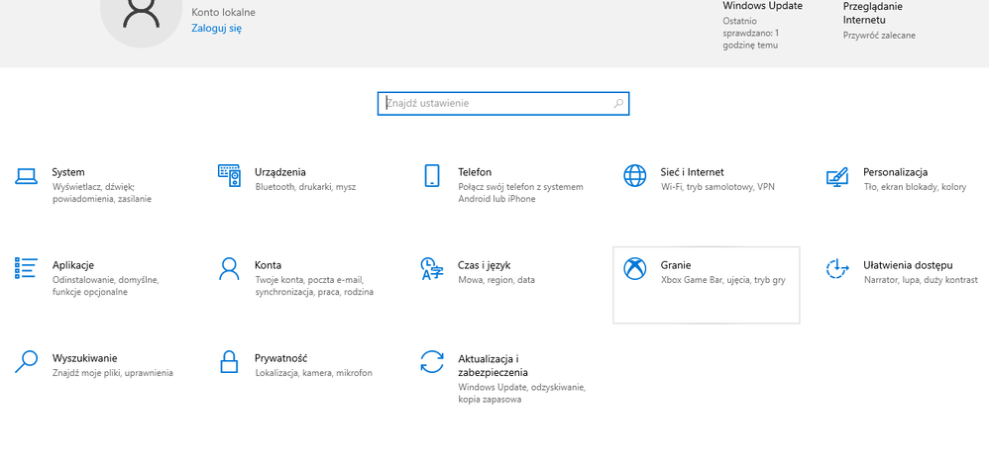This screenshot has width=989, height=466.
Task: Click the search magnifier in settings box
Action: tap(618, 103)
